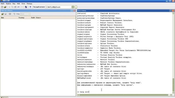This screenshot has height=98, width=175.
Task: Undock the command window panel
Action: pos(170,11)
